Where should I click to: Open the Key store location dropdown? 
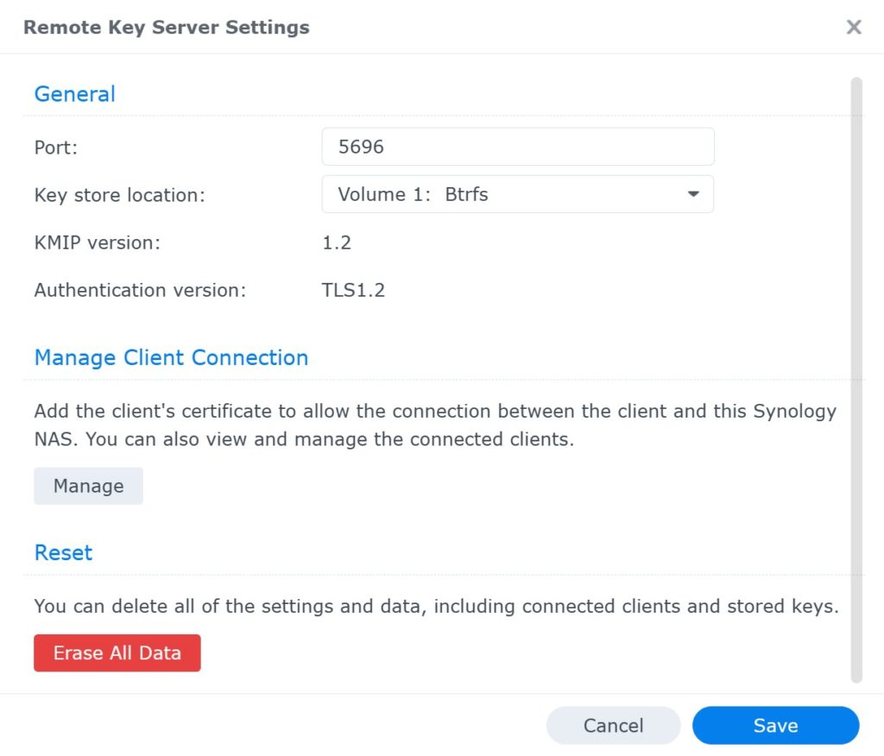coord(518,194)
